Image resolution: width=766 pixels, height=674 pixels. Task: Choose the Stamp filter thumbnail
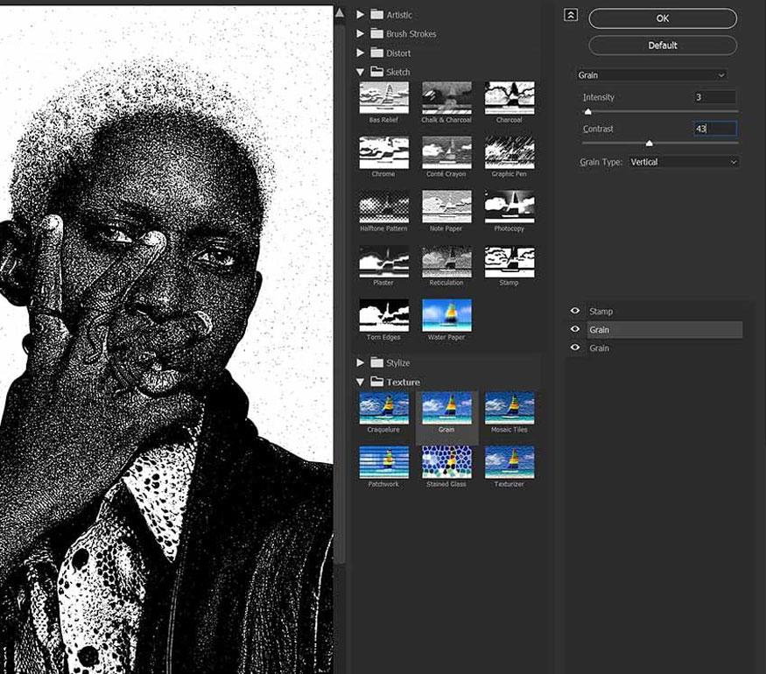pos(509,262)
